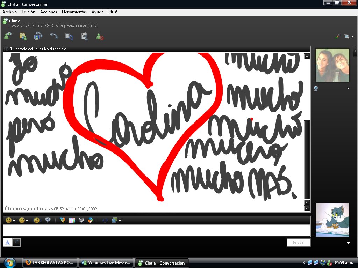Click the Messenger Plus colorful butterfly icon

point(62,220)
